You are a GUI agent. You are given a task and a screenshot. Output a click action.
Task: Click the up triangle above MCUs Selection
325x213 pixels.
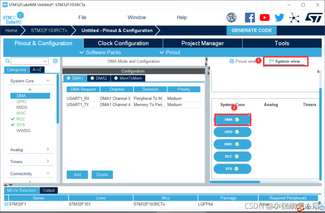pos(6,185)
